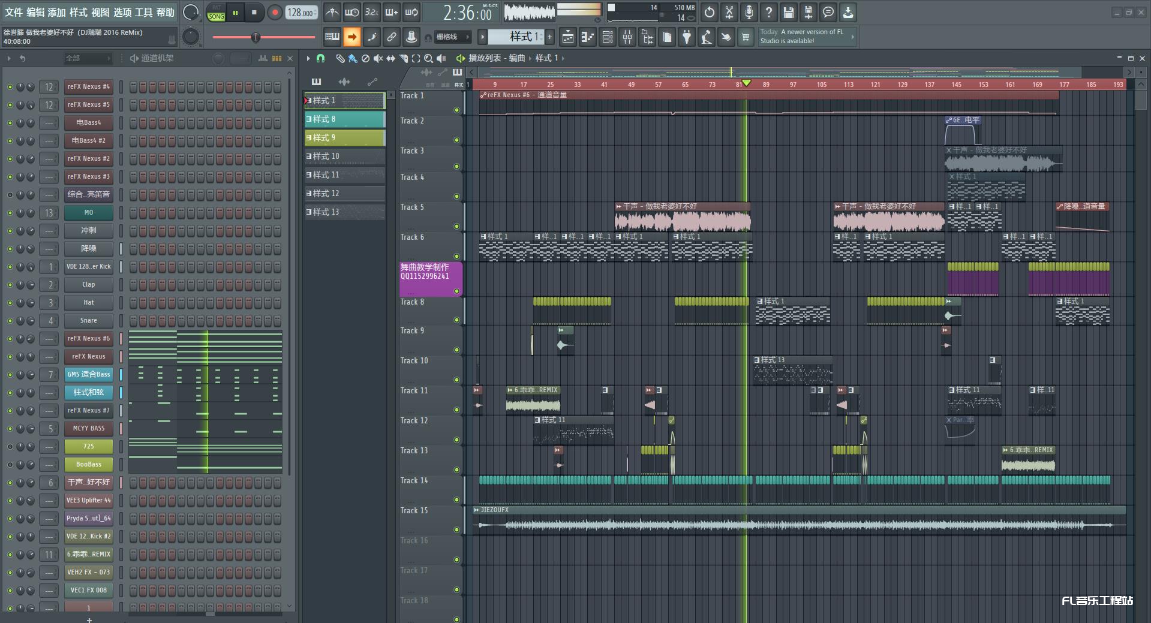Toggle PAT/SONG mode switch

pyautogui.click(x=216, y=12)
